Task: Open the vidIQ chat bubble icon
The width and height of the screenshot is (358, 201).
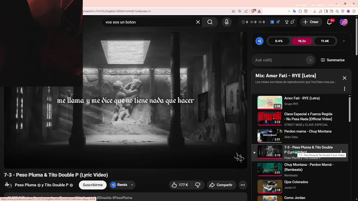Action: point(292,22)
